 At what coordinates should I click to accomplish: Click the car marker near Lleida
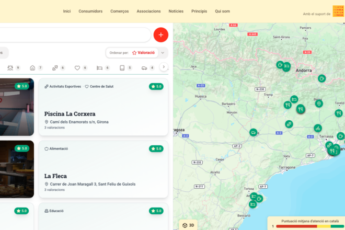click(253, 132)
